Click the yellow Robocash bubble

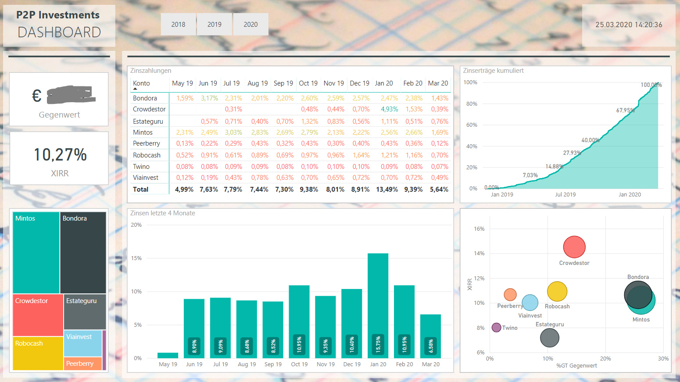point(557,292)
